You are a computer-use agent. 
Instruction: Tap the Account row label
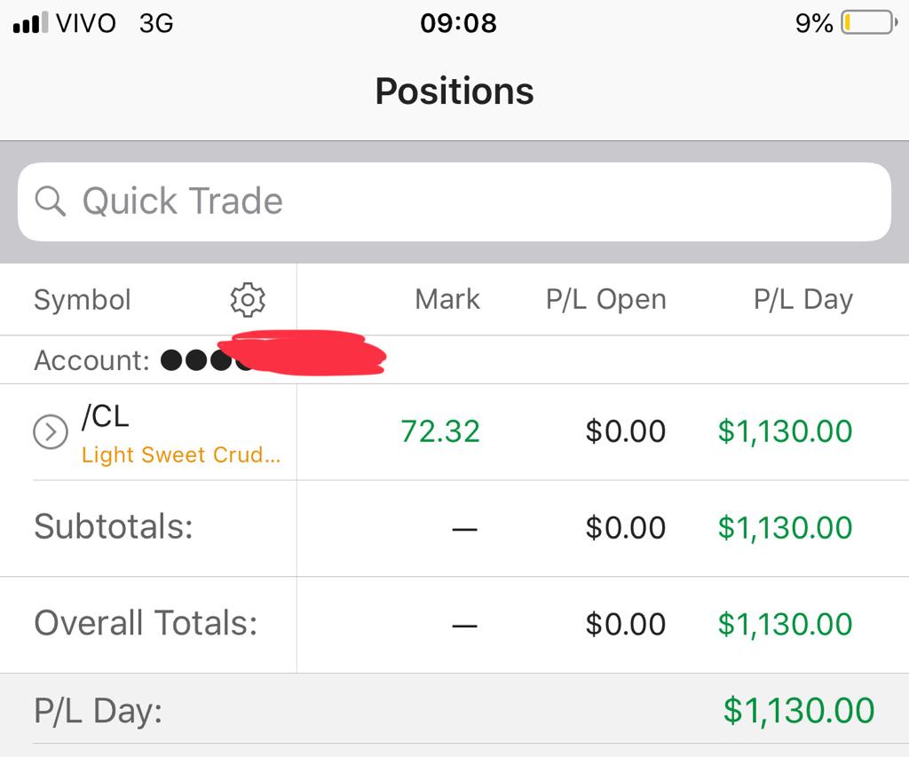point(92,360)
